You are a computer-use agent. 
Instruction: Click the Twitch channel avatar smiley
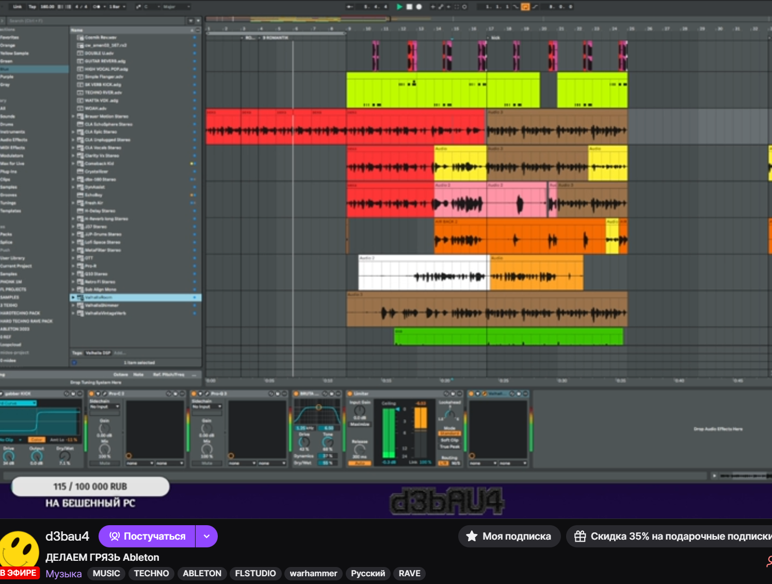(x=19, y=550)
